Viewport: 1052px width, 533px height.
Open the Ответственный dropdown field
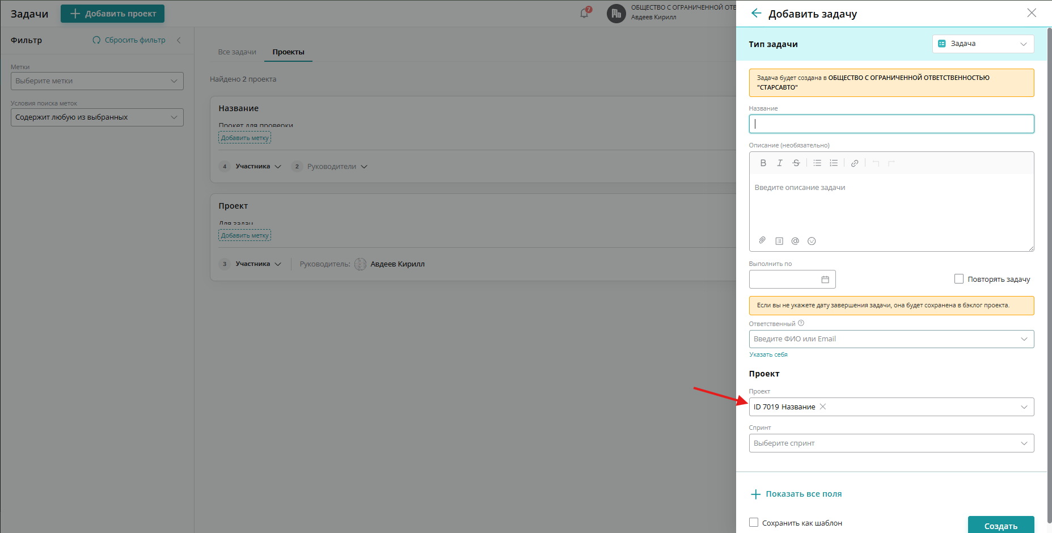892,339
